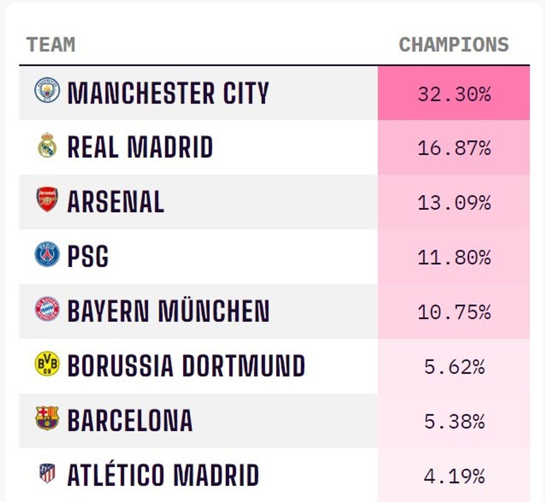Click the 16.87% Real Madrid probability cell
The image size is (545, 502).
click(454, 148)
